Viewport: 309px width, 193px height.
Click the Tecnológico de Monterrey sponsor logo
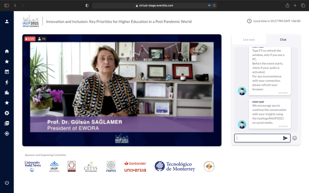click(175, 166)
